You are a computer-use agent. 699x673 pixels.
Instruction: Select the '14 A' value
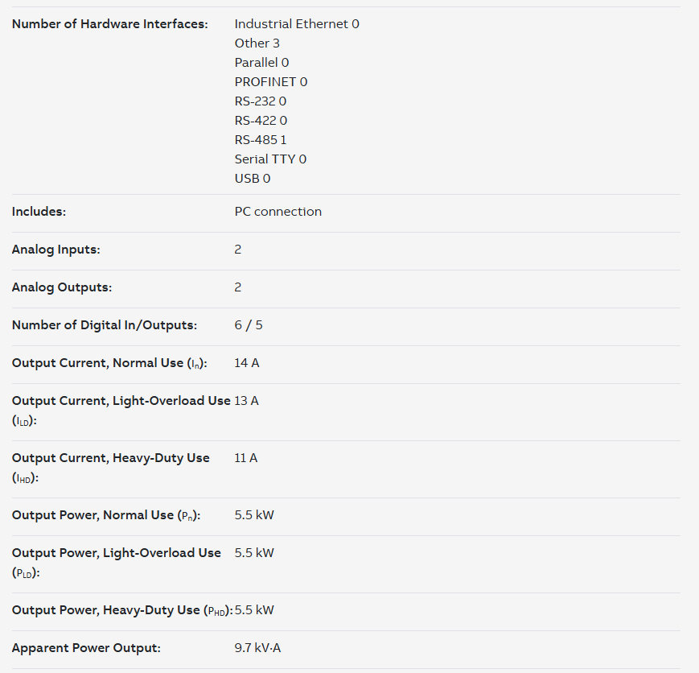pos(247,363)
